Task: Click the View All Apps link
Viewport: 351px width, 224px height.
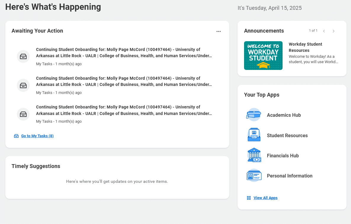Action: pyautogui.click(x=265, y=198)
